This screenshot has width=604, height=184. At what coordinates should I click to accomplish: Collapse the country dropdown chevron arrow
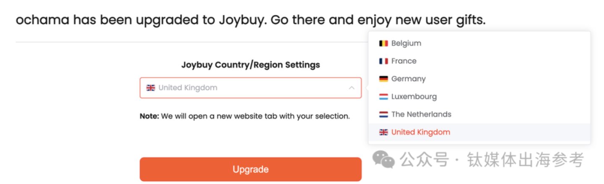coord(352,88)
